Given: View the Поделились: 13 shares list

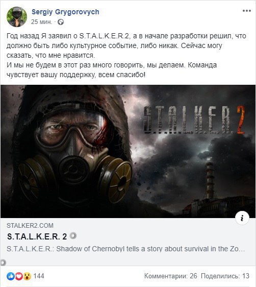Looking at the screenshot, I should click(x=225, y=276).
